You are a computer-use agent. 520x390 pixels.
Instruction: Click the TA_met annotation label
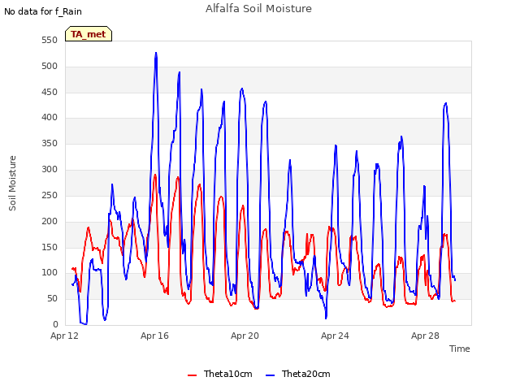click(89, 34)
